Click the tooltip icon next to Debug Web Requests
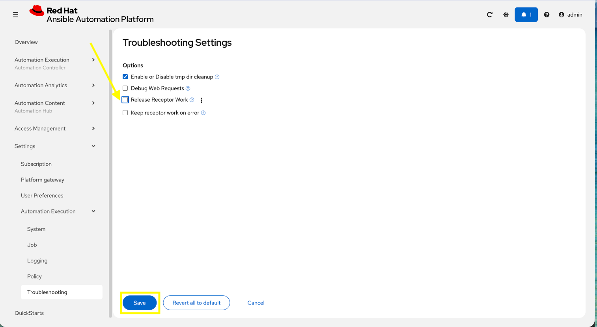The image size is (597, 327). click(x=188, y=88)
